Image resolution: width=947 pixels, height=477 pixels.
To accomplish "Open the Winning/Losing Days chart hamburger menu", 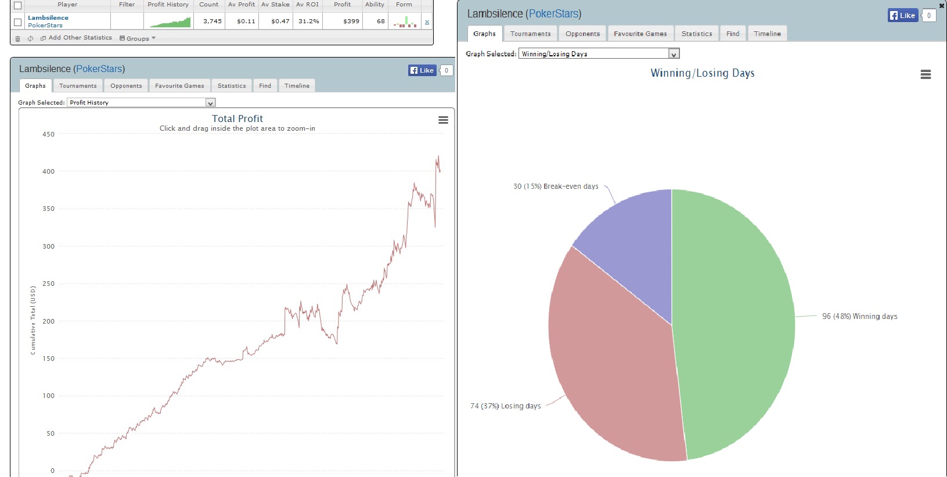I will coord(926,74).
